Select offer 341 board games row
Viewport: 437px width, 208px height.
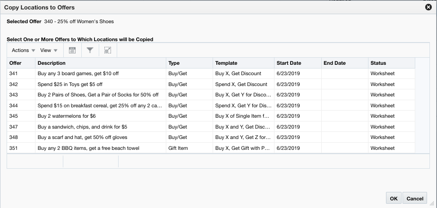pos(78,74)
